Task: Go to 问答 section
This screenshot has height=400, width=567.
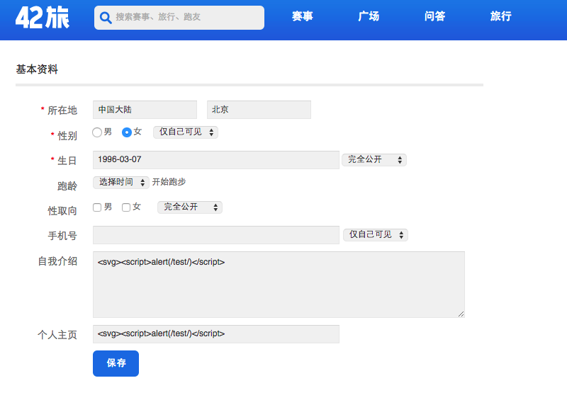Action: pos(434,16)
